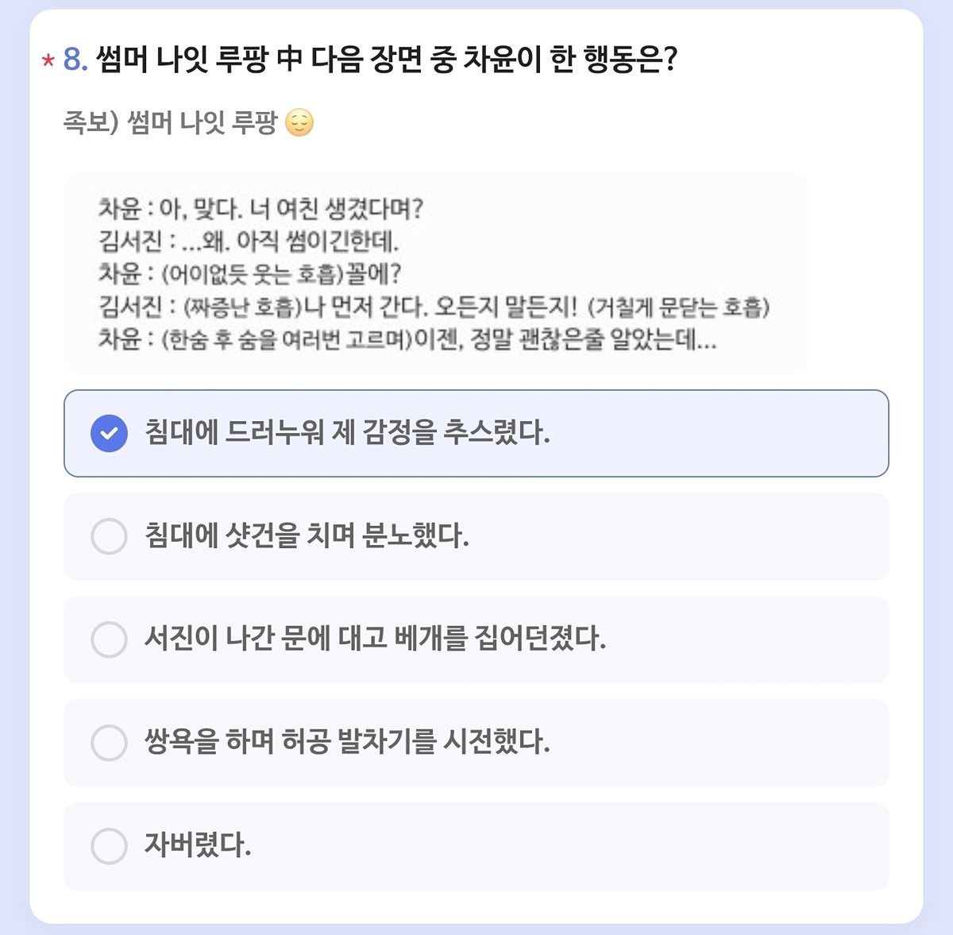Click the answer text '쌍욕을 하며 허공 발차기를 시전했다.'

coord(347,742)
